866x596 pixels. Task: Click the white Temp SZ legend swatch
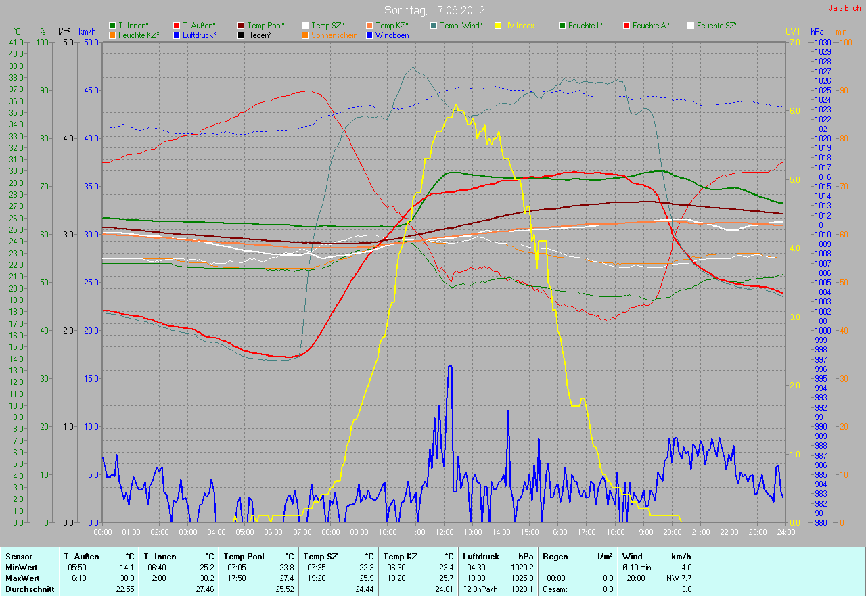point(305,26)
